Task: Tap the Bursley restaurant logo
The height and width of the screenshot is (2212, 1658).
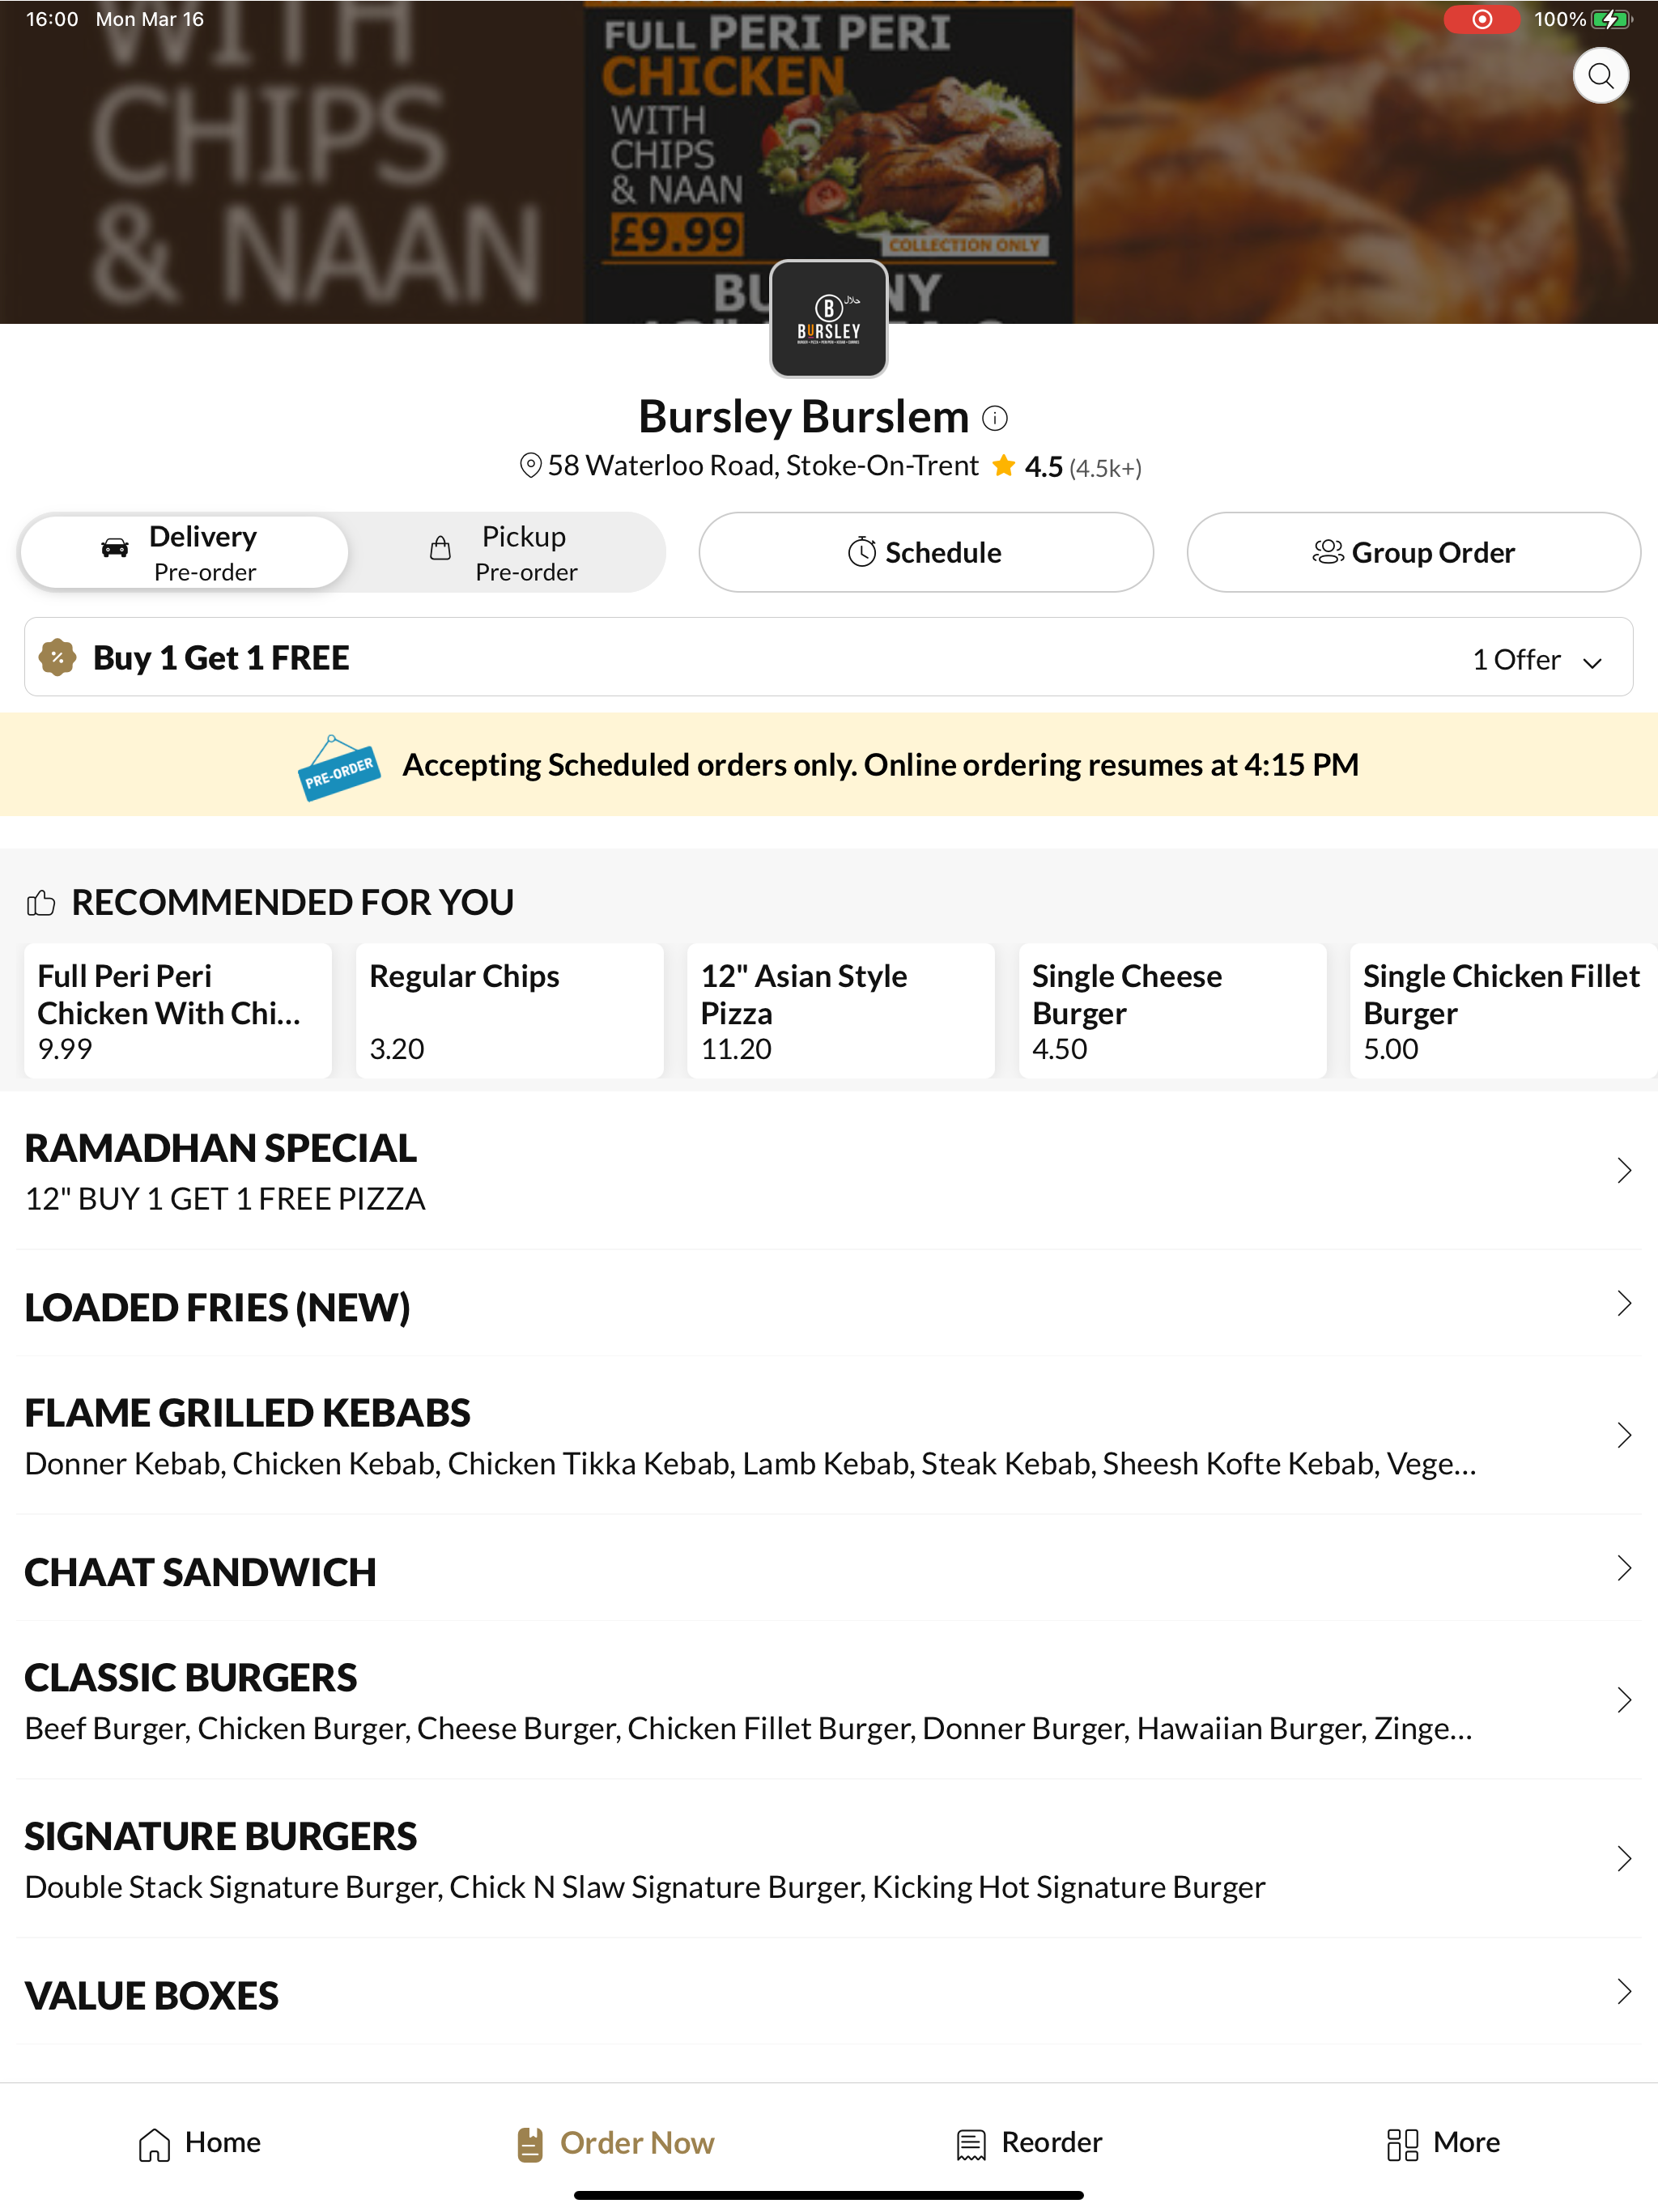Action: (829, 319)
